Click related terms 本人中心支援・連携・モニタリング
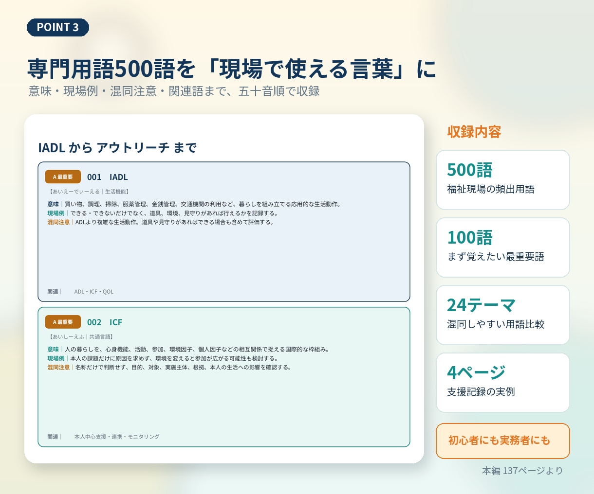594x494 pixels. [117, 437]
